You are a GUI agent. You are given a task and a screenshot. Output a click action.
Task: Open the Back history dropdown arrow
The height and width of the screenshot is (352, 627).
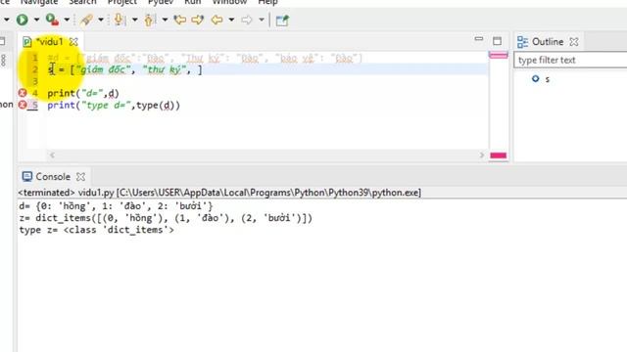coord(231,20)
